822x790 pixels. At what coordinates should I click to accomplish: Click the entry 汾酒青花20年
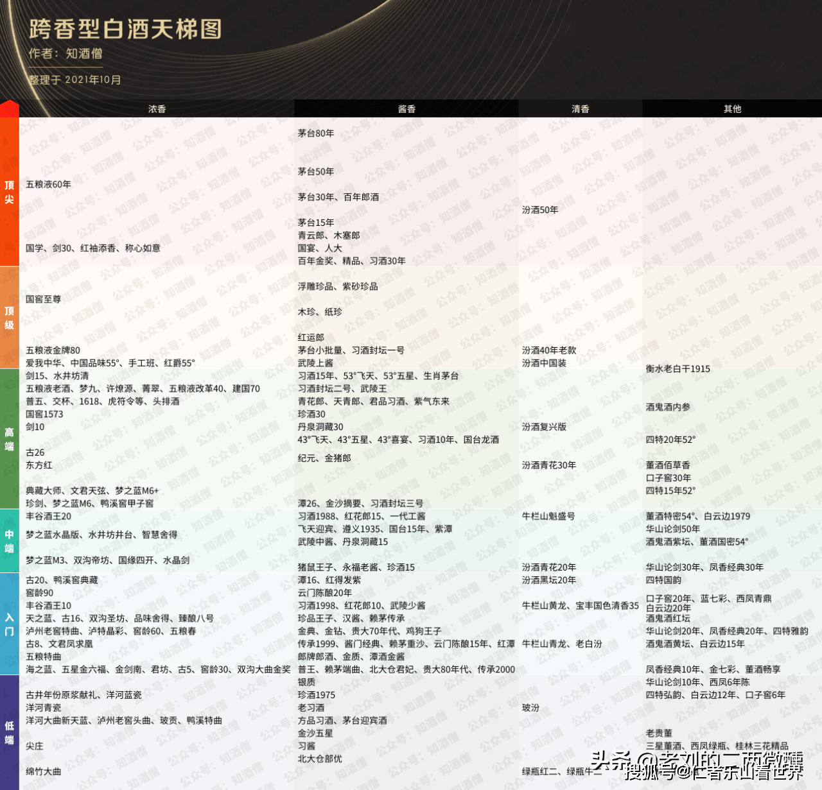[549, 567]
